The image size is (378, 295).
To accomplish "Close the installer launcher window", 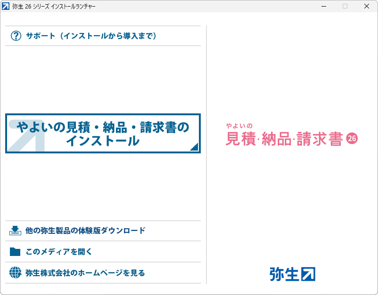I will pos(367,6).
